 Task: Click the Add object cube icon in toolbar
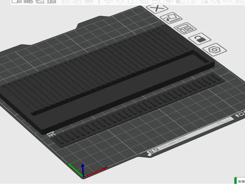(17, 1)
